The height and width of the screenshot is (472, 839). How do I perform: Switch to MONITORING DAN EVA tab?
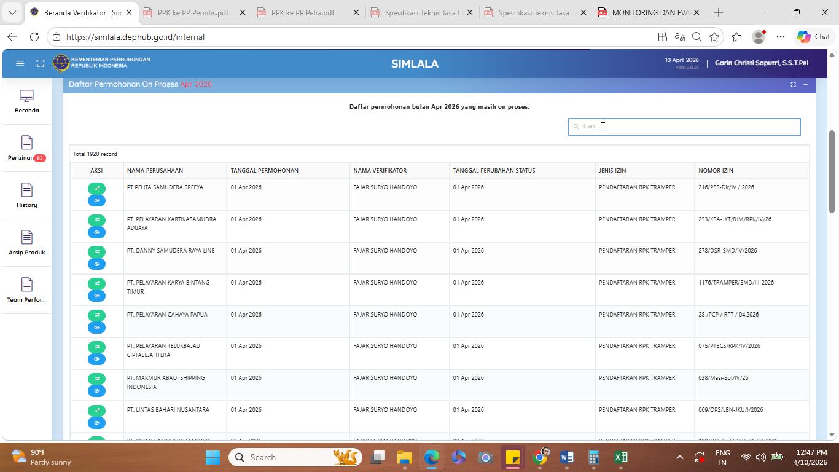pyautogui.click(x=650, y=12)
